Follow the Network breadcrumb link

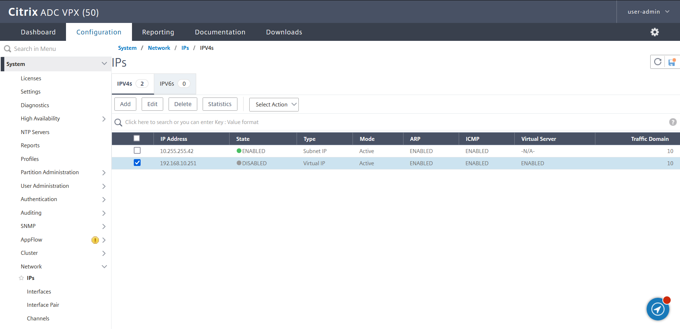pyautogui.click(x=159, y=48)
